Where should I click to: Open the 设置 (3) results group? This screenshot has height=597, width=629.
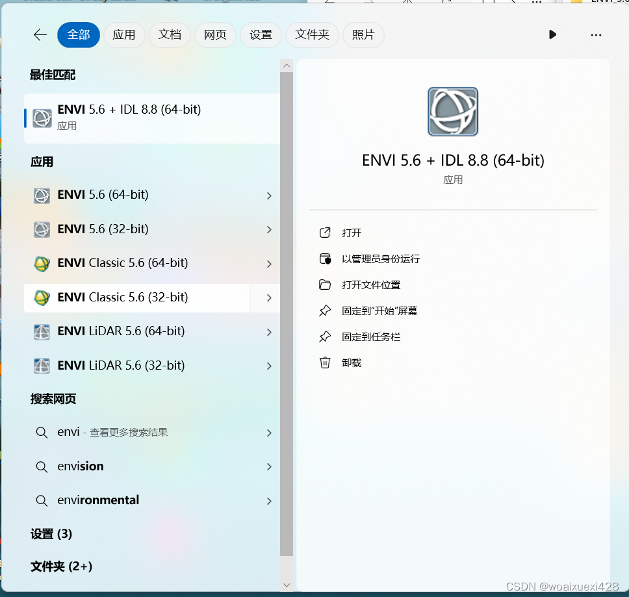51,534
